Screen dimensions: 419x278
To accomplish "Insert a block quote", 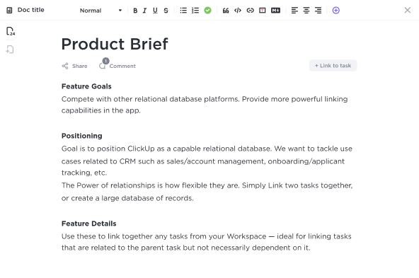I will [x=226, y=11].
